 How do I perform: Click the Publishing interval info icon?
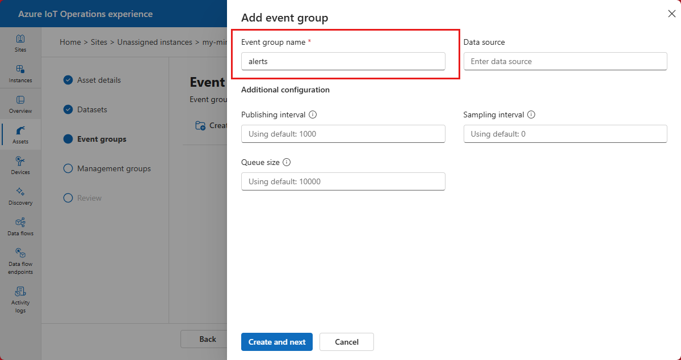click(313, 115)
